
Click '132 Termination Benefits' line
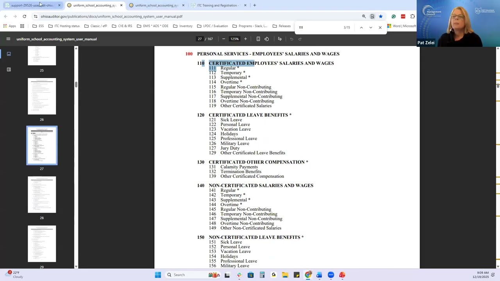pos(235,172)
